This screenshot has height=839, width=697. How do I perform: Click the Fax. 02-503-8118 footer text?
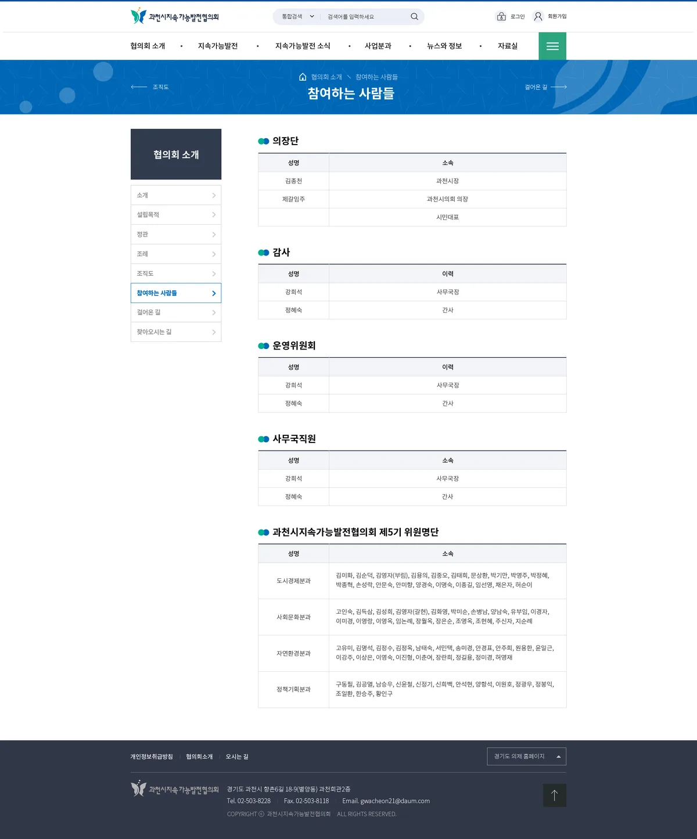coord(306,801)
